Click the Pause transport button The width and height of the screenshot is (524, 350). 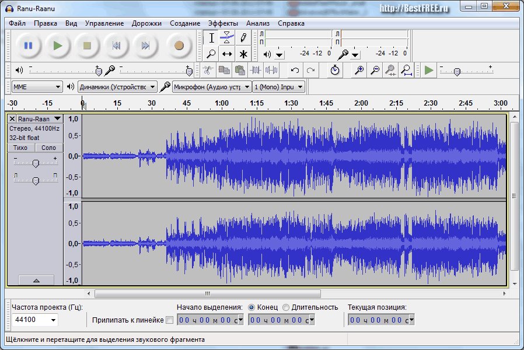coord(29,45)
